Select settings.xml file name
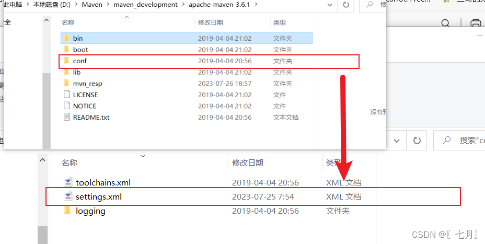The height and width of the screenshot is (244, 485). [99, 196]
